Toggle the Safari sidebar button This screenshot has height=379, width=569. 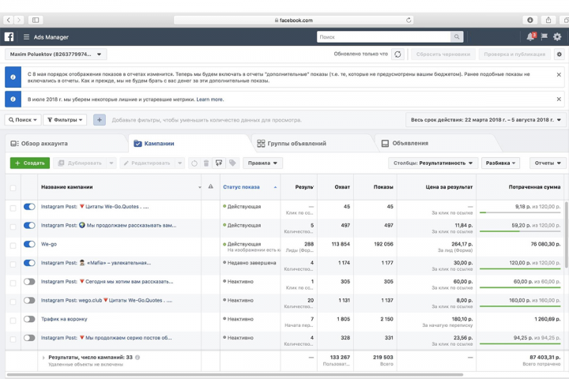click(36, 20)
